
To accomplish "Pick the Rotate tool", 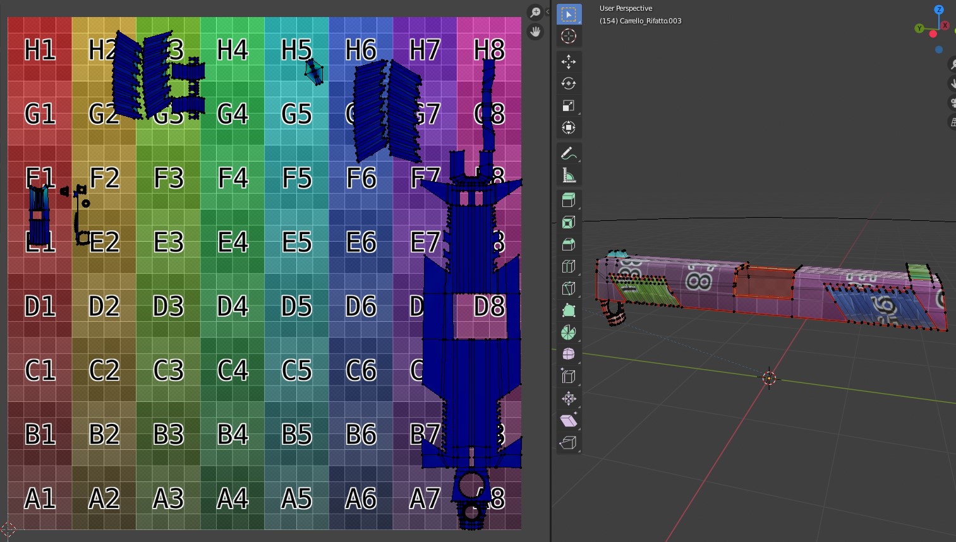I will pos(569,84).
